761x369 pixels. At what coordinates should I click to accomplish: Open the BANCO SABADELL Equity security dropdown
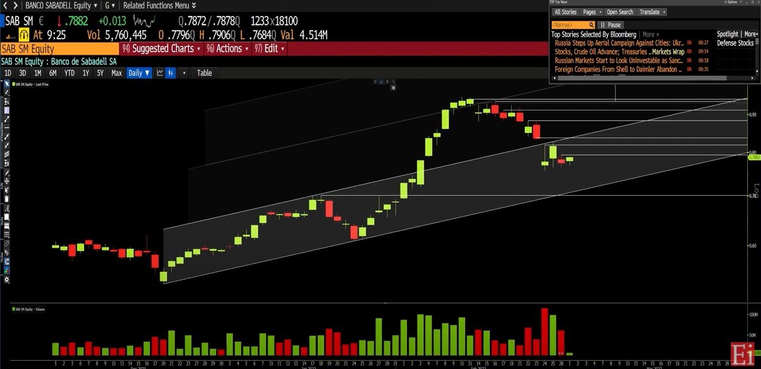point(61,5)
